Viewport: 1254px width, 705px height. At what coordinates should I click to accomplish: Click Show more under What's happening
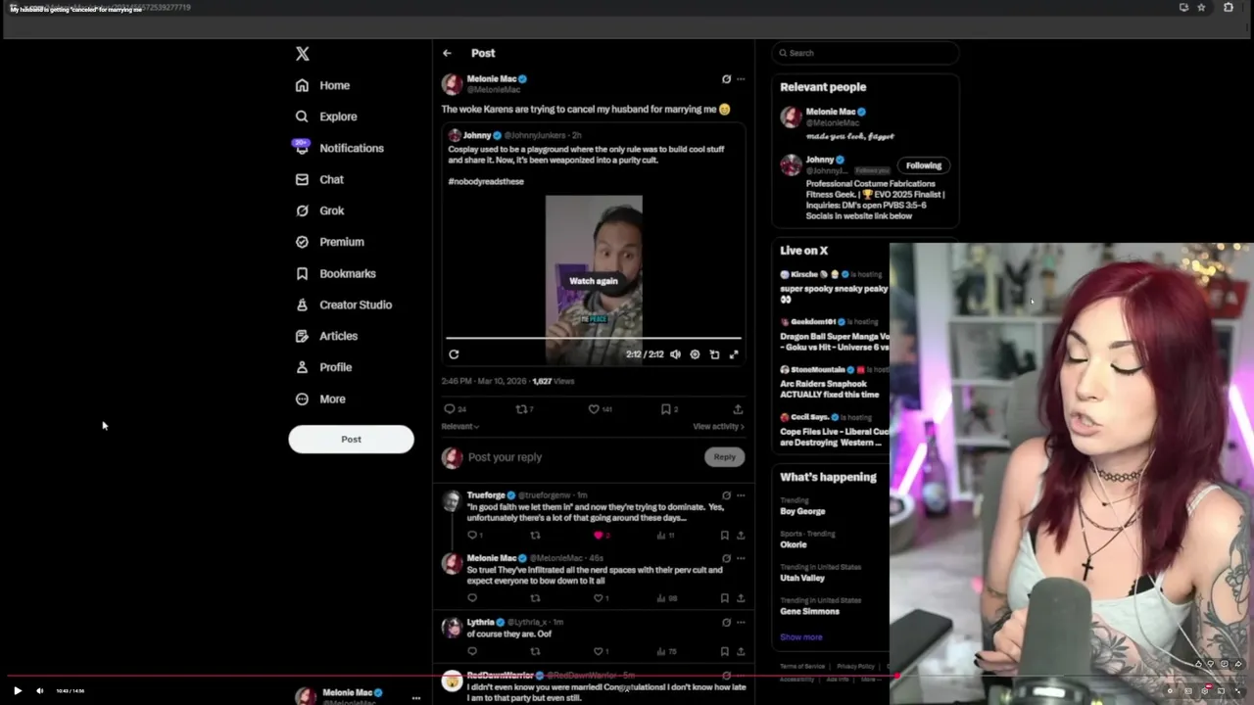tap(801, 637)
